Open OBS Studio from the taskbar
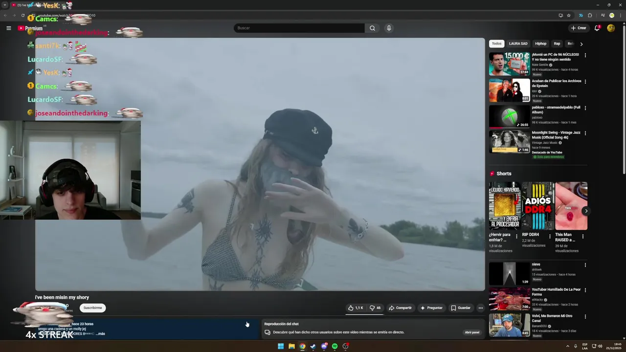 (x=345, y=346)
